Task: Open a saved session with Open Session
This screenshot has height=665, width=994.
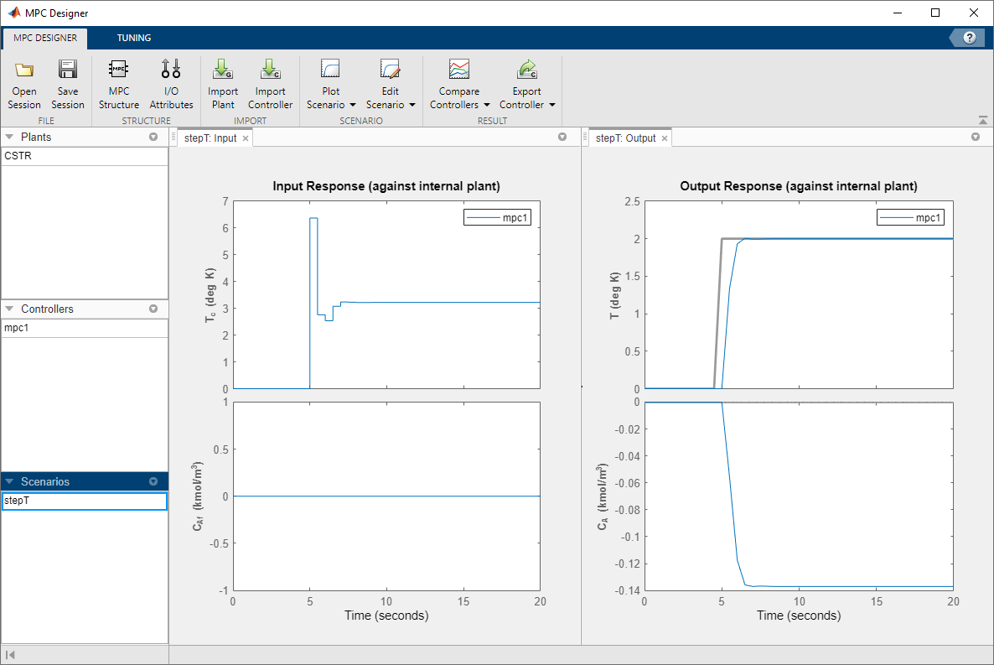Action: 23,81
